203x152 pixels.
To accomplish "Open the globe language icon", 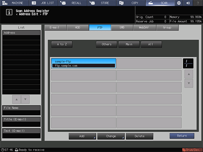I will [x=179, y=3].
